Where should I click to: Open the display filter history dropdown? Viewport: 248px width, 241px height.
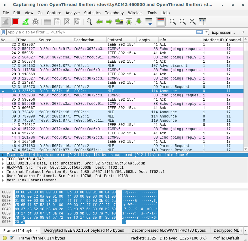[207, 32]
